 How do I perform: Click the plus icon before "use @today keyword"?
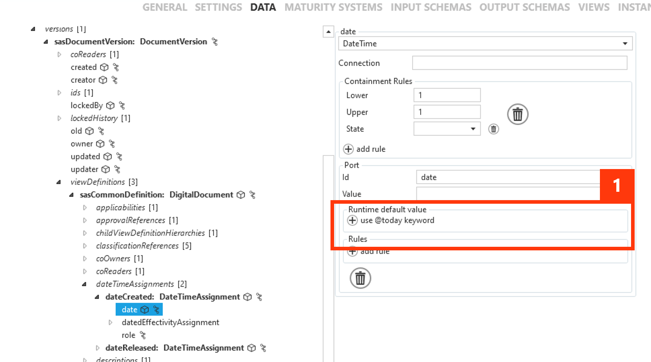[352, 220]
